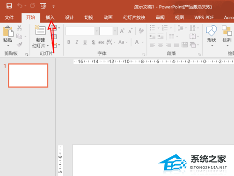Switch to the 动画 tab
This screenshot has width=234, height=176.
click(x=108, y=17)
